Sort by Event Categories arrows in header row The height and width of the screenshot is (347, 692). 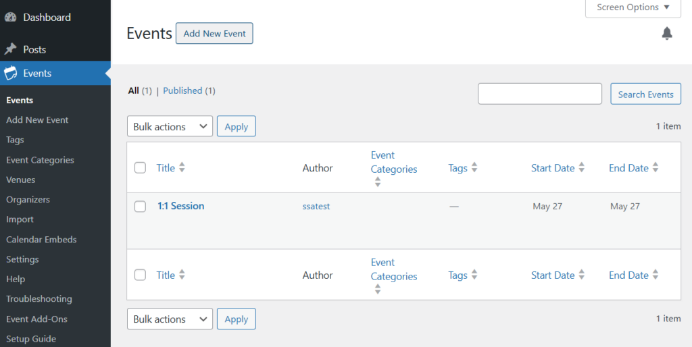click(378, 182)
